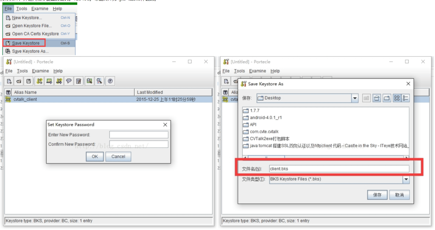Switch save dialog to List view
Image resolution: width=435 pixels, height=230 pixels.
(397, 98)
